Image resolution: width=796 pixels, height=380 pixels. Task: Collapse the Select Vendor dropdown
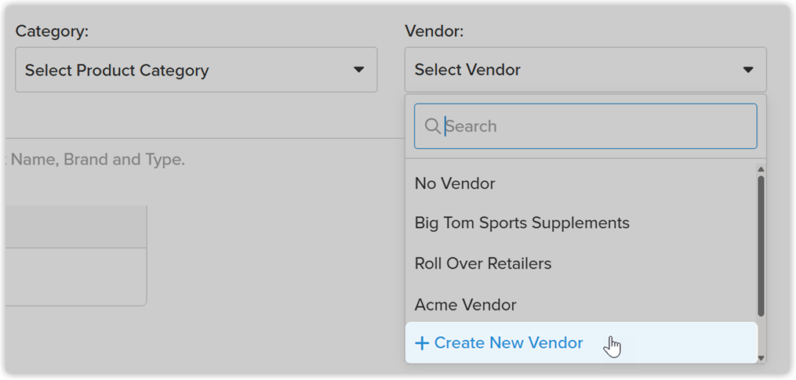585,70
